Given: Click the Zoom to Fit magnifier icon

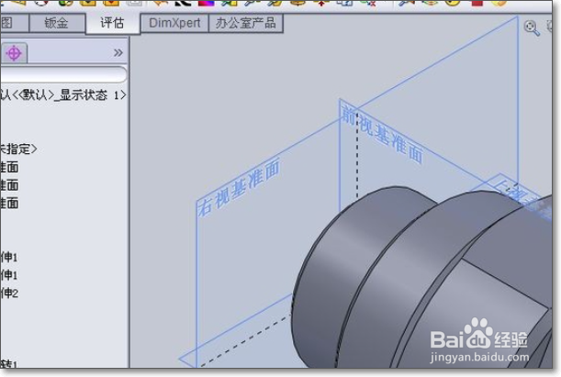Looking at the screenshot, I should click(532, 28).
